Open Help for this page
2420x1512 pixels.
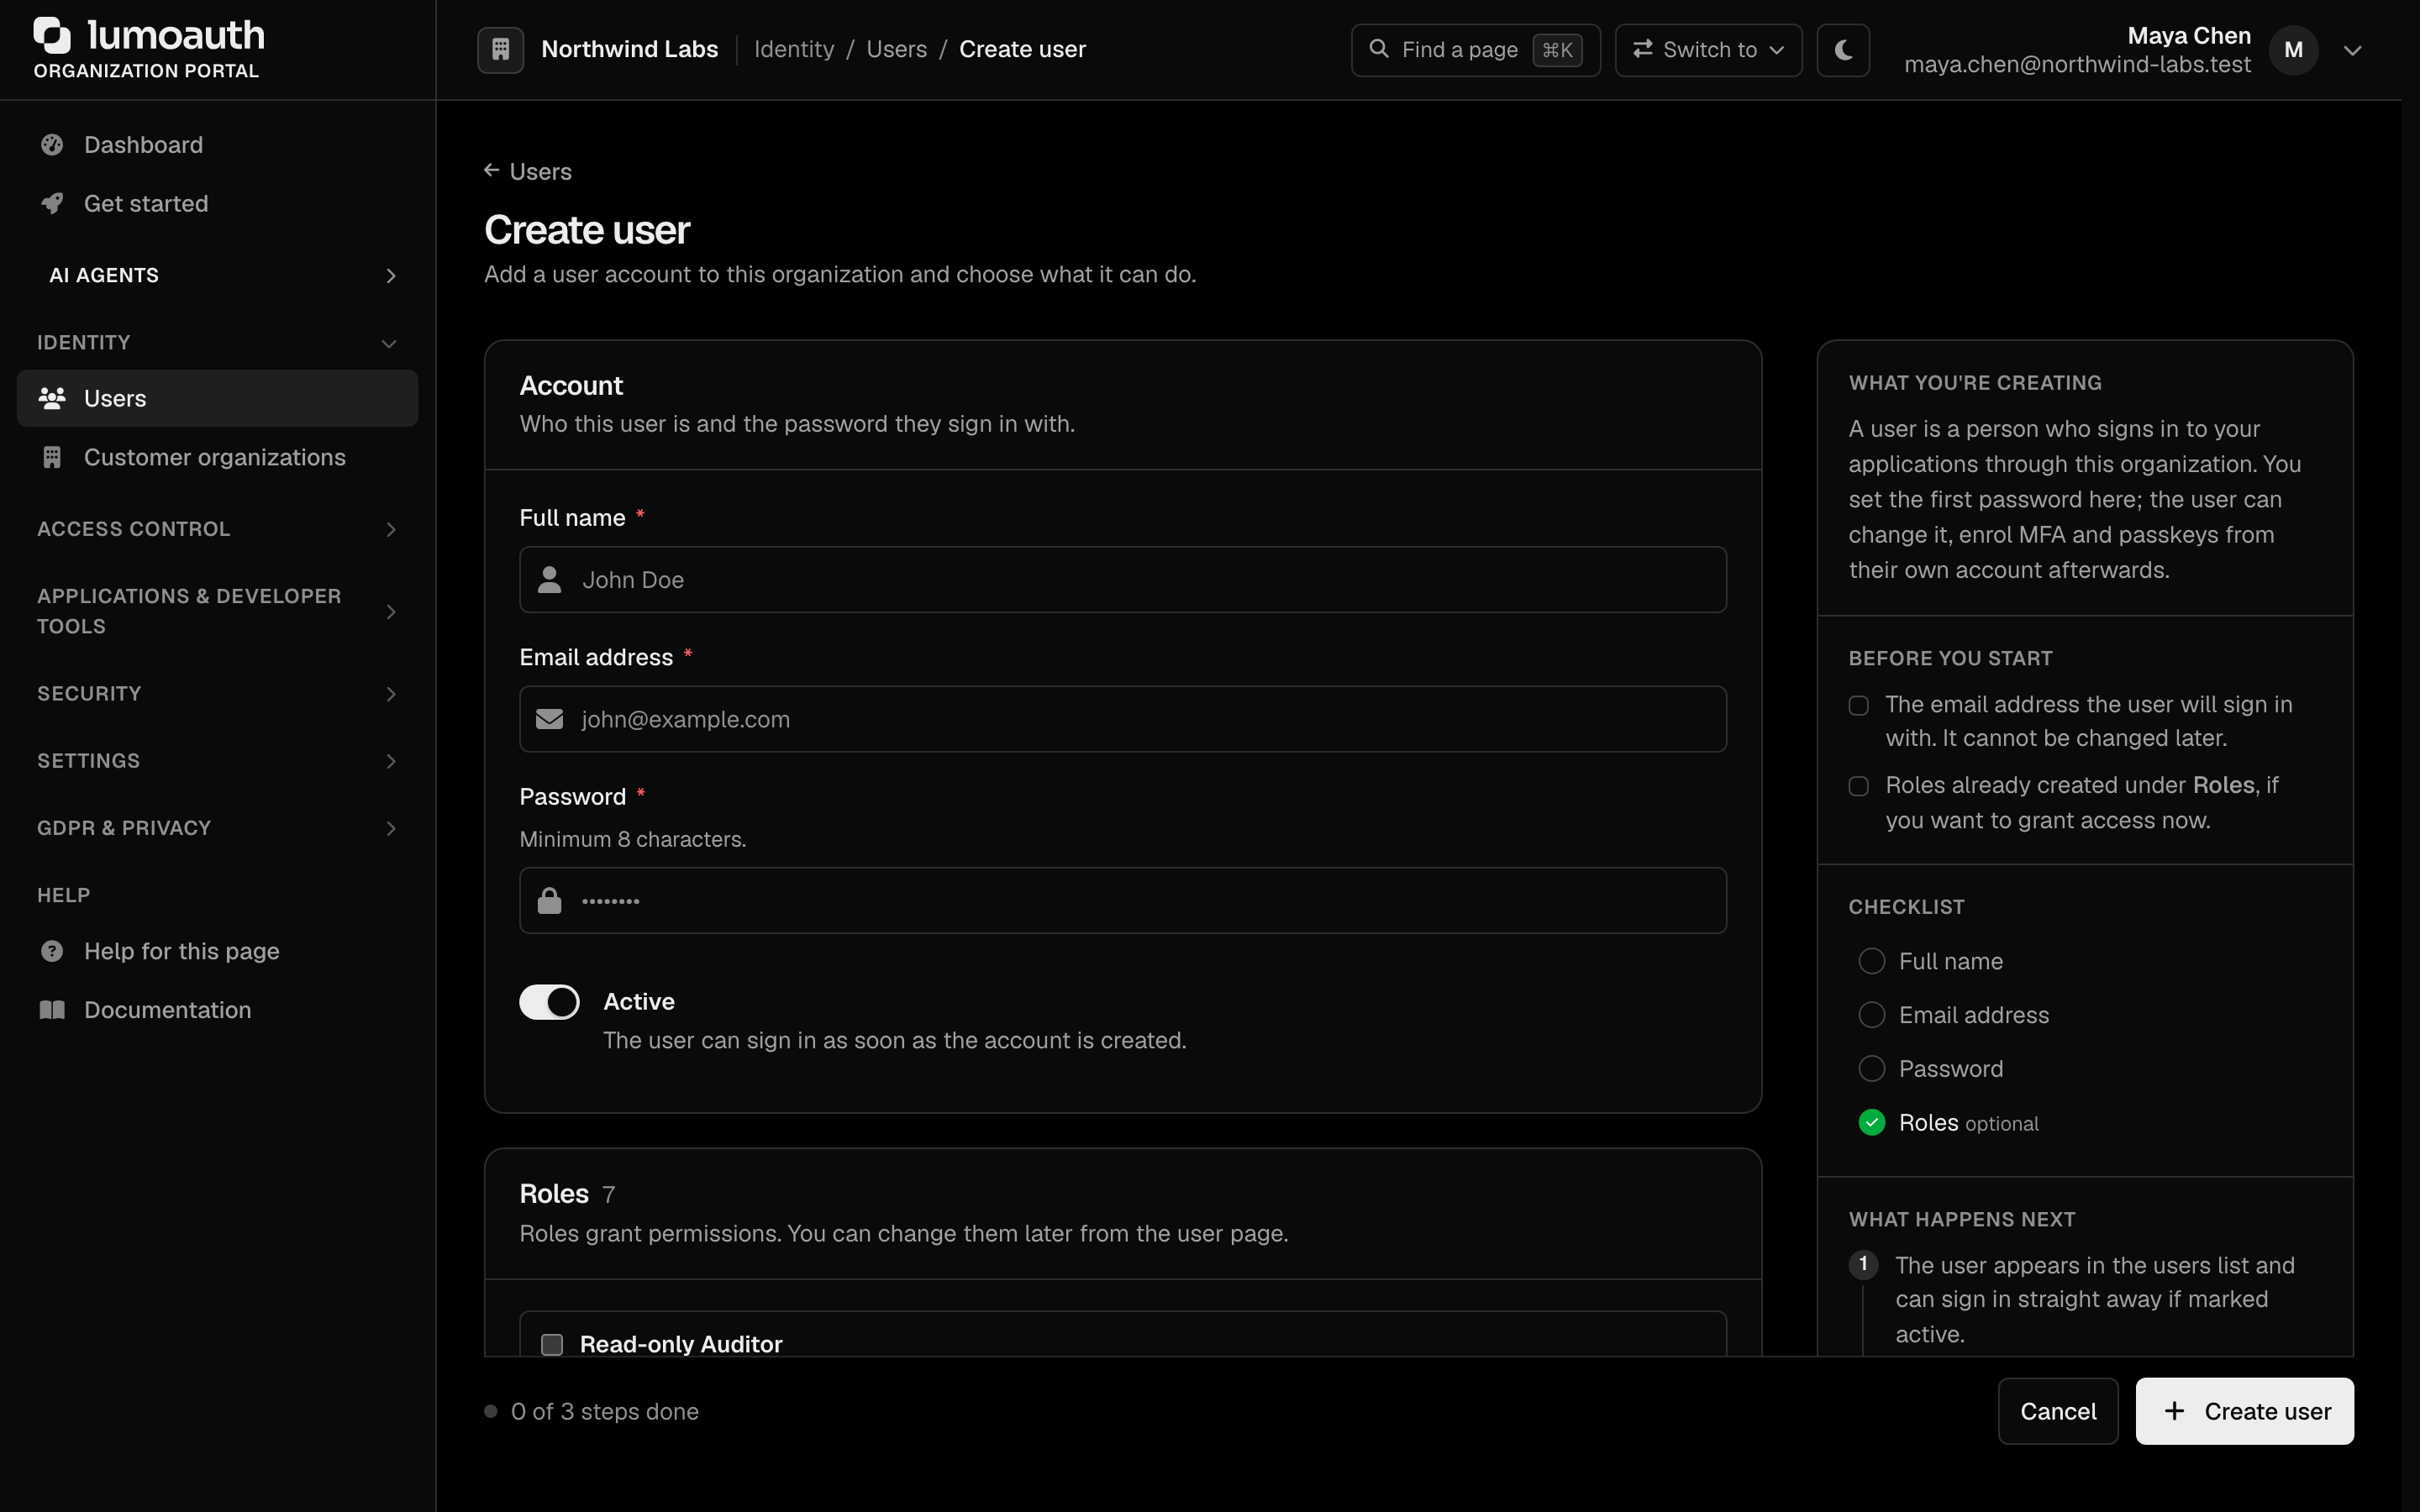(x=218, y=951)
